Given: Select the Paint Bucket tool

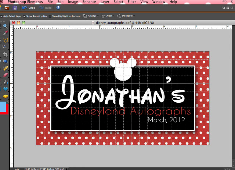Looking at the screenshot, I should [x=6, y=82].
